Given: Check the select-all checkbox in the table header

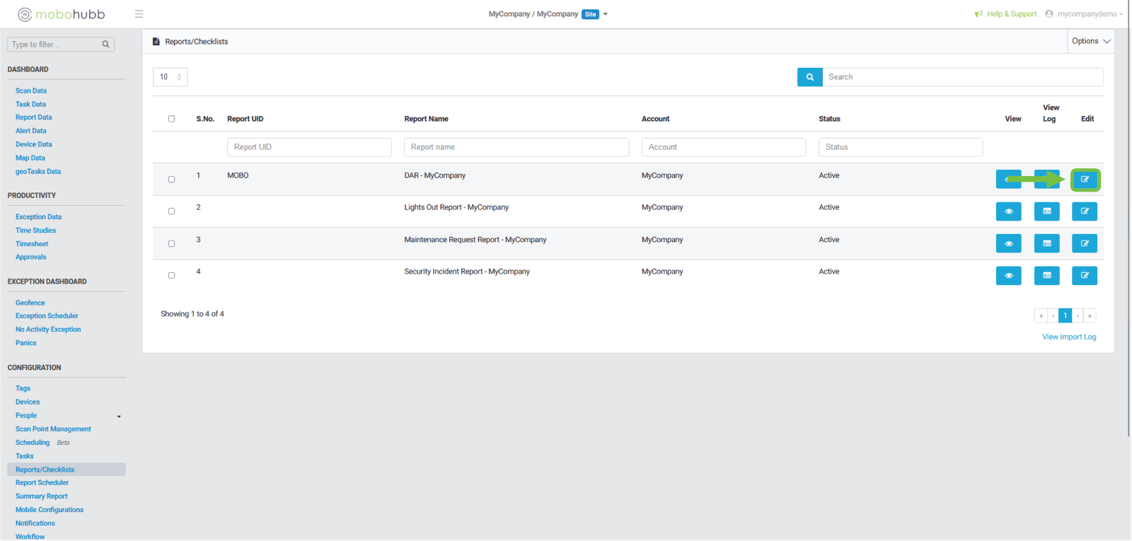Looking at the screenshot, I should [171, 119].
